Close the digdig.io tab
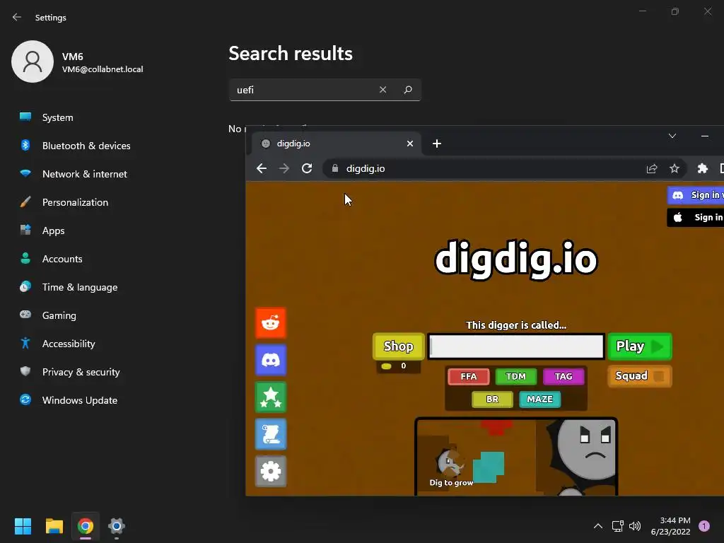The width and height of the screenshot is (724, 543). click(410, 144)
